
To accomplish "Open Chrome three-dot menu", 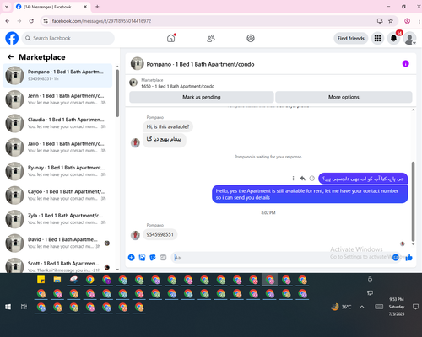I will pos(419,21).
